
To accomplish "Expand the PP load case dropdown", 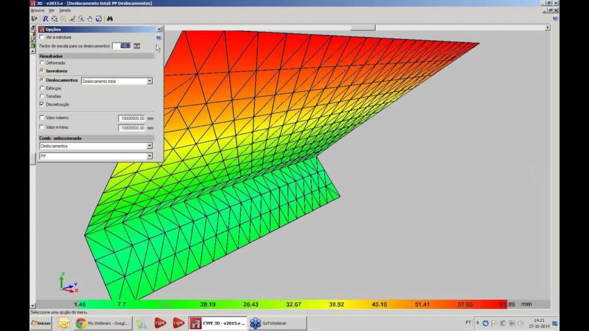I will (150, 156).
